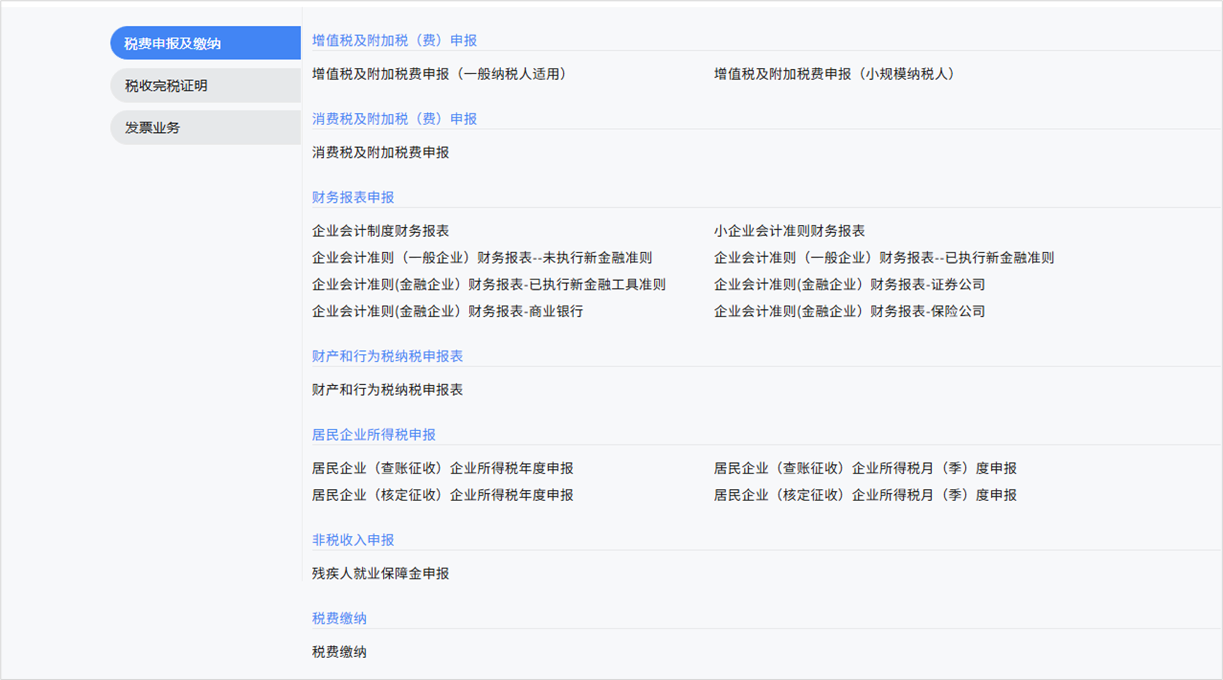Viewport: 1223px width, 680px height.
Task: Open 金融企业财务报表-已执行新金融工具准则
Action: 488,285
